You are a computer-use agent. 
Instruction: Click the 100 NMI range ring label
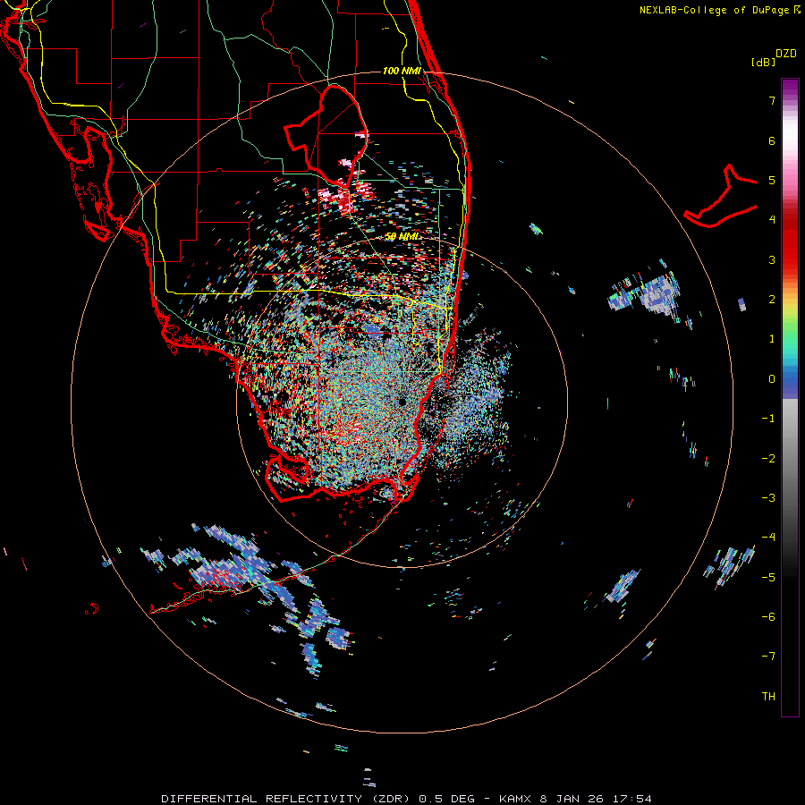(402, 71)
